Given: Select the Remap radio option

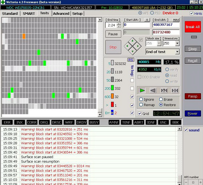Looking at the screenshot, I should [141, 105].
